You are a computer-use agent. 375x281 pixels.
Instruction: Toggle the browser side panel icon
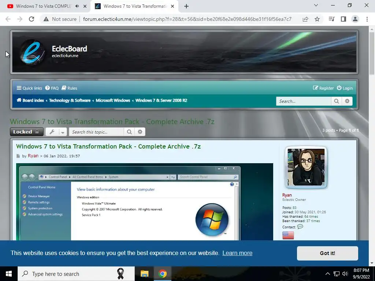point(344,19)
